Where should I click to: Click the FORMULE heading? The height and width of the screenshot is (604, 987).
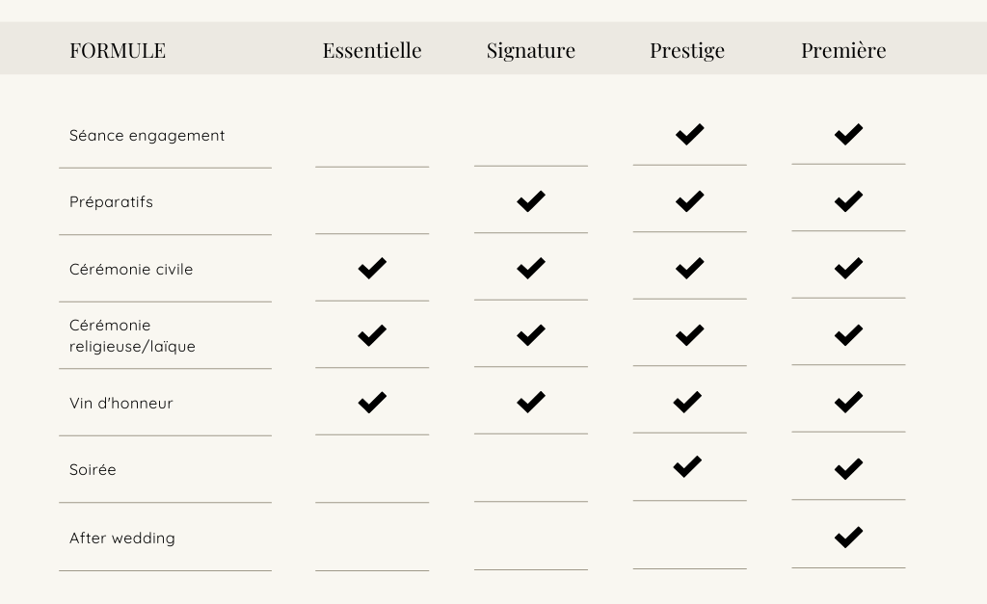(x=118, y=50)
